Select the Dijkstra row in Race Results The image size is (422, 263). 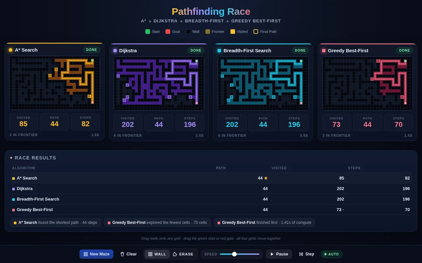point(211,189)
